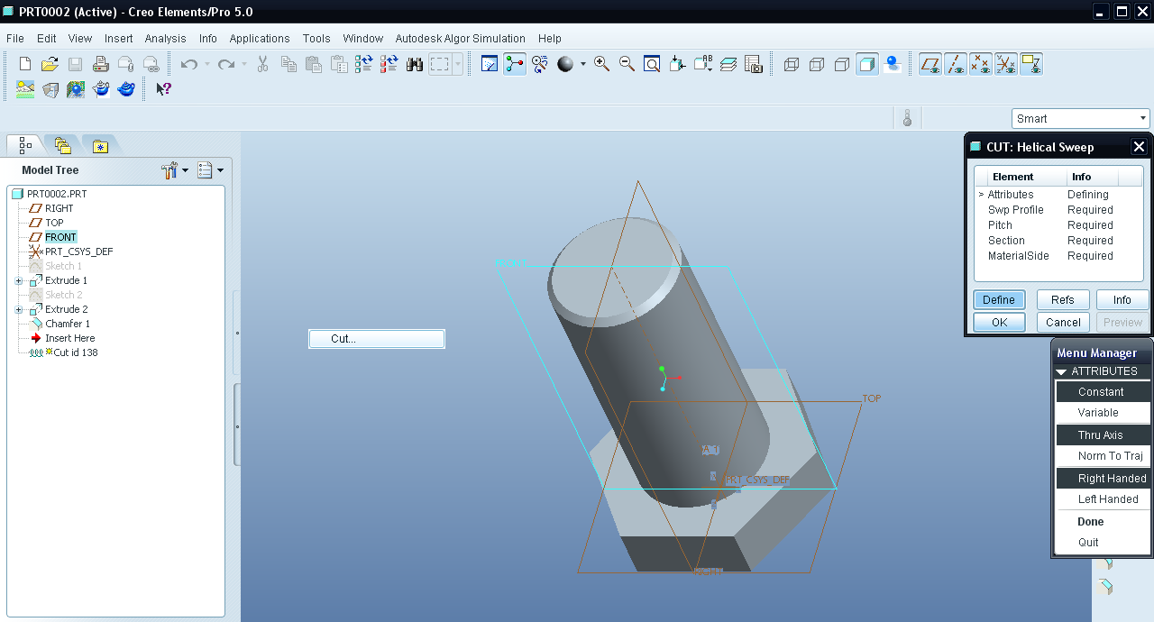Switch to Favorites tab
This screenshot has width=1154, height=622.
pos(100,145)
